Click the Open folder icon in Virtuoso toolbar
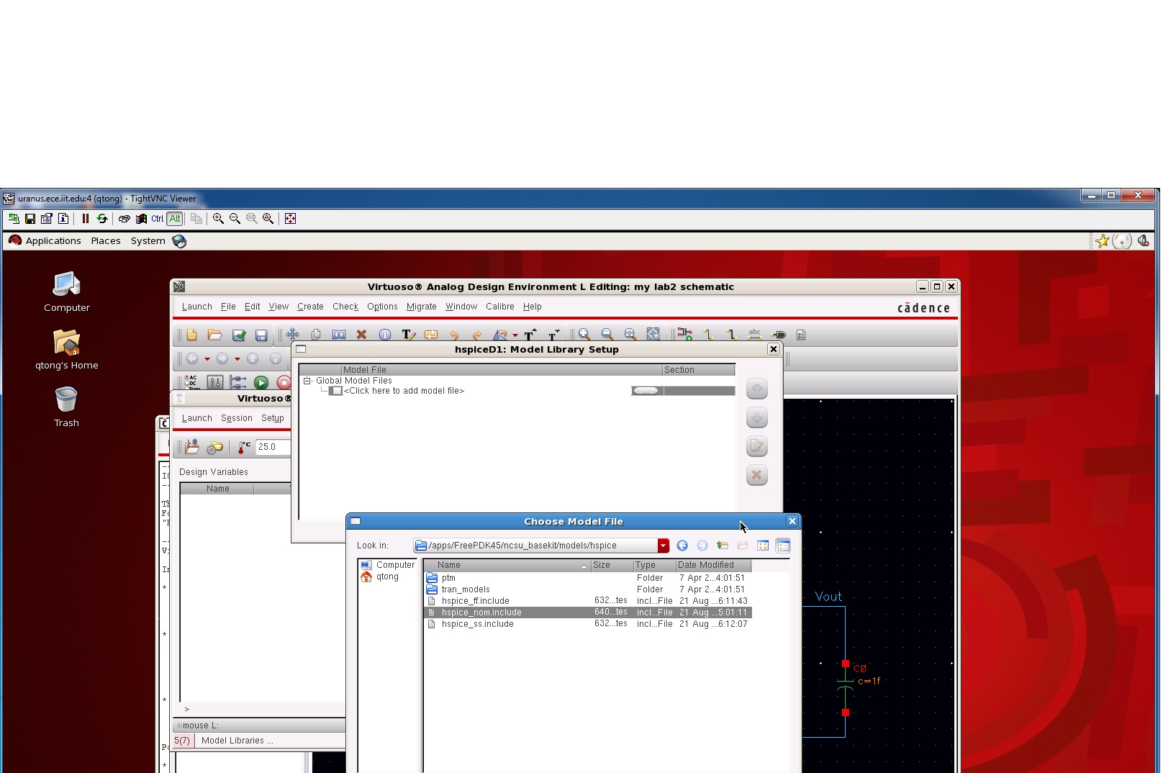This screenshot has width=1163, height=773. (214, 335)
